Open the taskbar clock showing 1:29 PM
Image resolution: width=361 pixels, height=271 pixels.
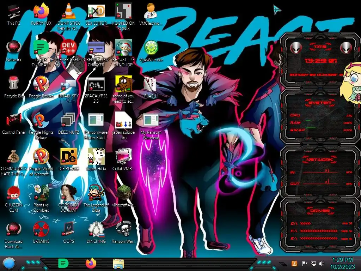point(343,263)
